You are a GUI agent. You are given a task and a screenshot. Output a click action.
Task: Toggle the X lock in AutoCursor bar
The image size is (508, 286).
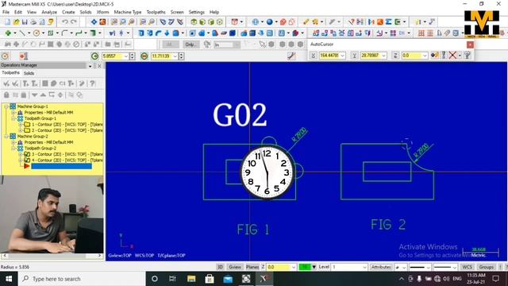tap(314, 56)
